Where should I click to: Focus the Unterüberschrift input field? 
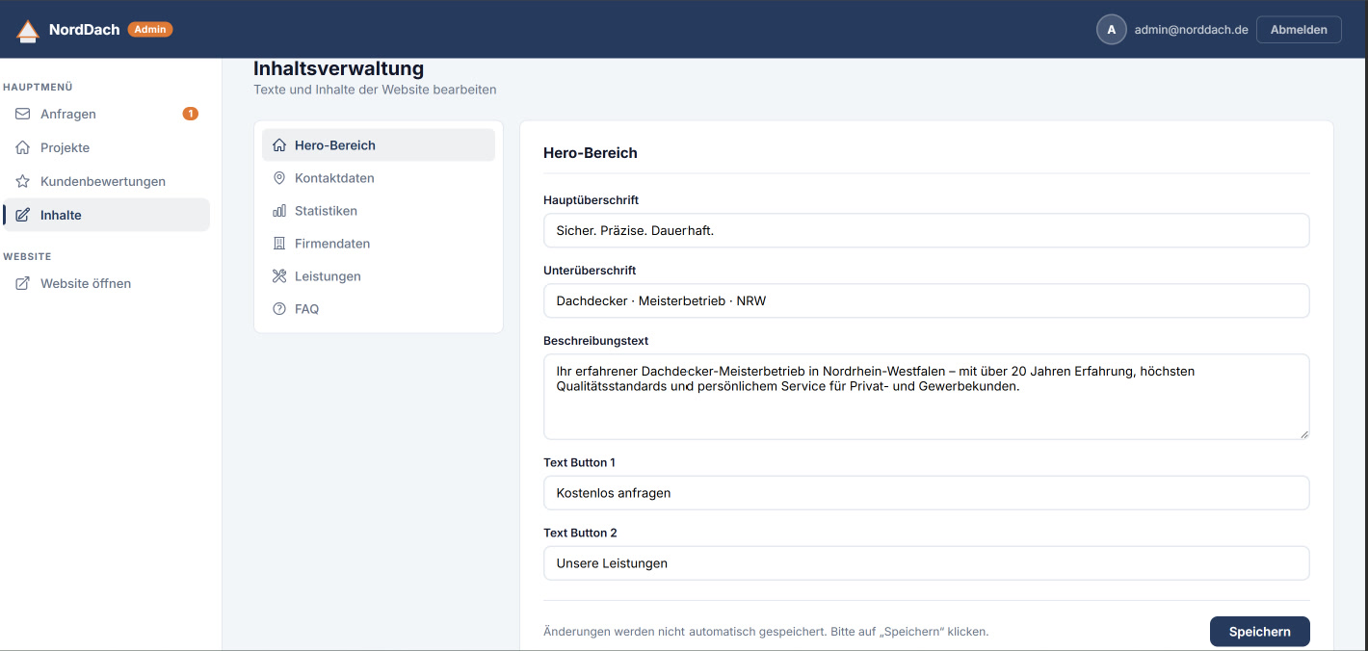pos(926,300)
